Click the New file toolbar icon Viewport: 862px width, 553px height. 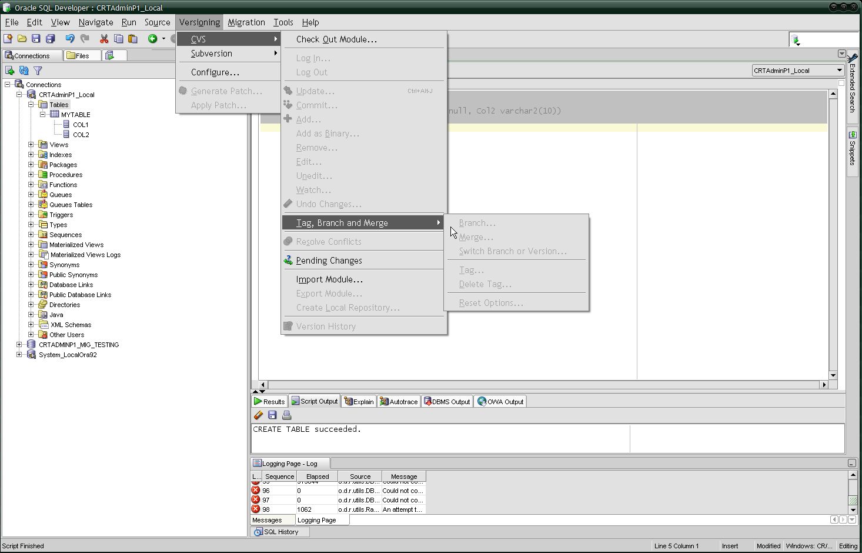(x=8, y=39)
